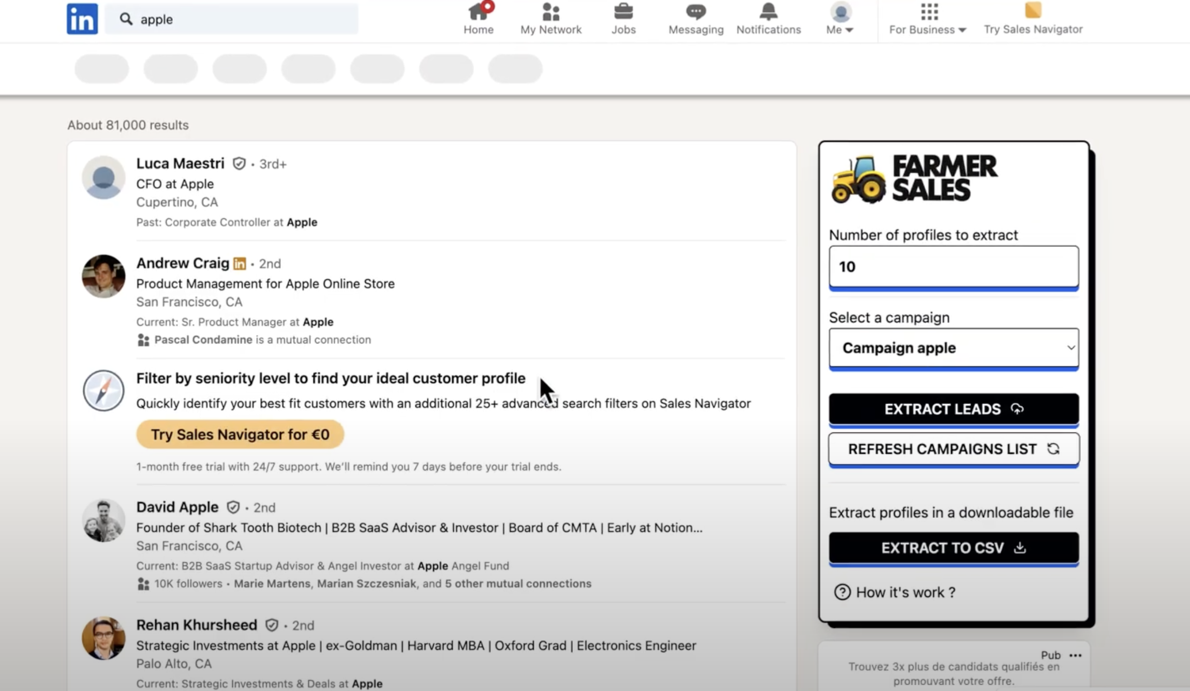Click the Extract to CSV button
This screenshot has height=691, width=1190.
(x=954, y=548)
